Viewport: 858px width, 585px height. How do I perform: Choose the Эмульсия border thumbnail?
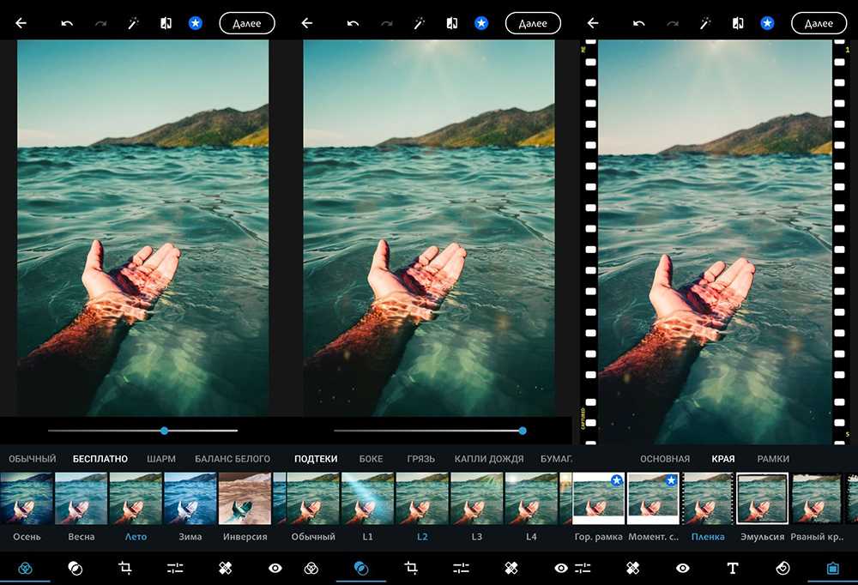pos(763,498)
